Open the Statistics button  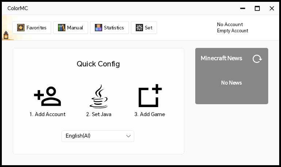(x=109, y=28)
